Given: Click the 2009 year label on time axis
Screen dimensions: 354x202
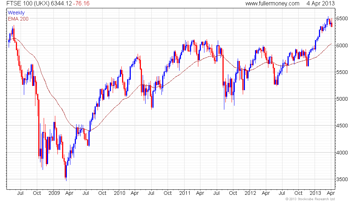Looking at the screenshot, I should coord(54,193).
